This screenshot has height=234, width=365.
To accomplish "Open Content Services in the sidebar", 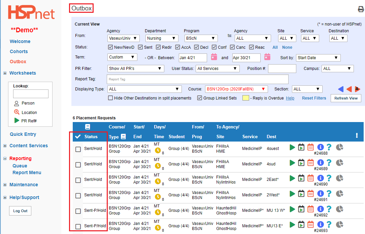I will [28, 146].
